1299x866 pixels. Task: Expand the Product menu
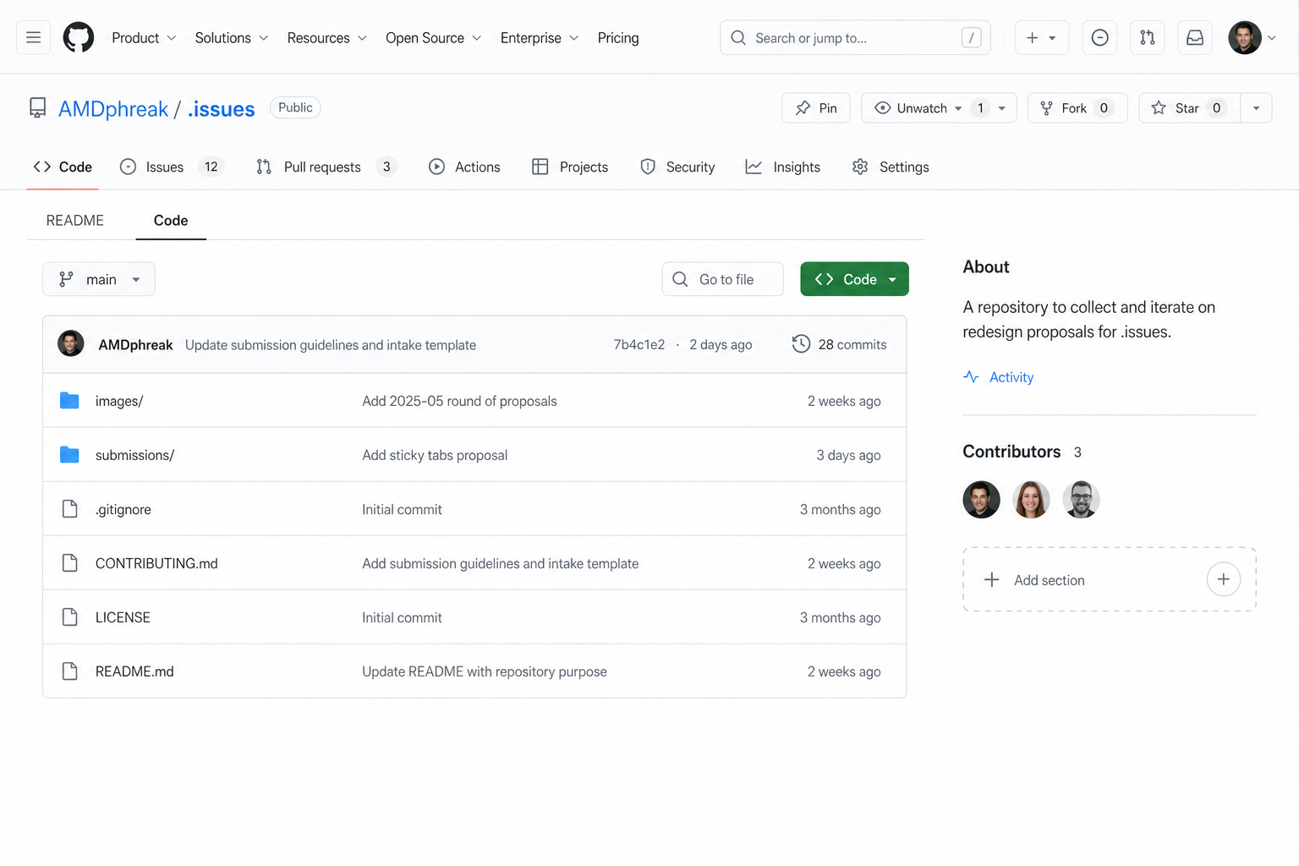(144, 38)
